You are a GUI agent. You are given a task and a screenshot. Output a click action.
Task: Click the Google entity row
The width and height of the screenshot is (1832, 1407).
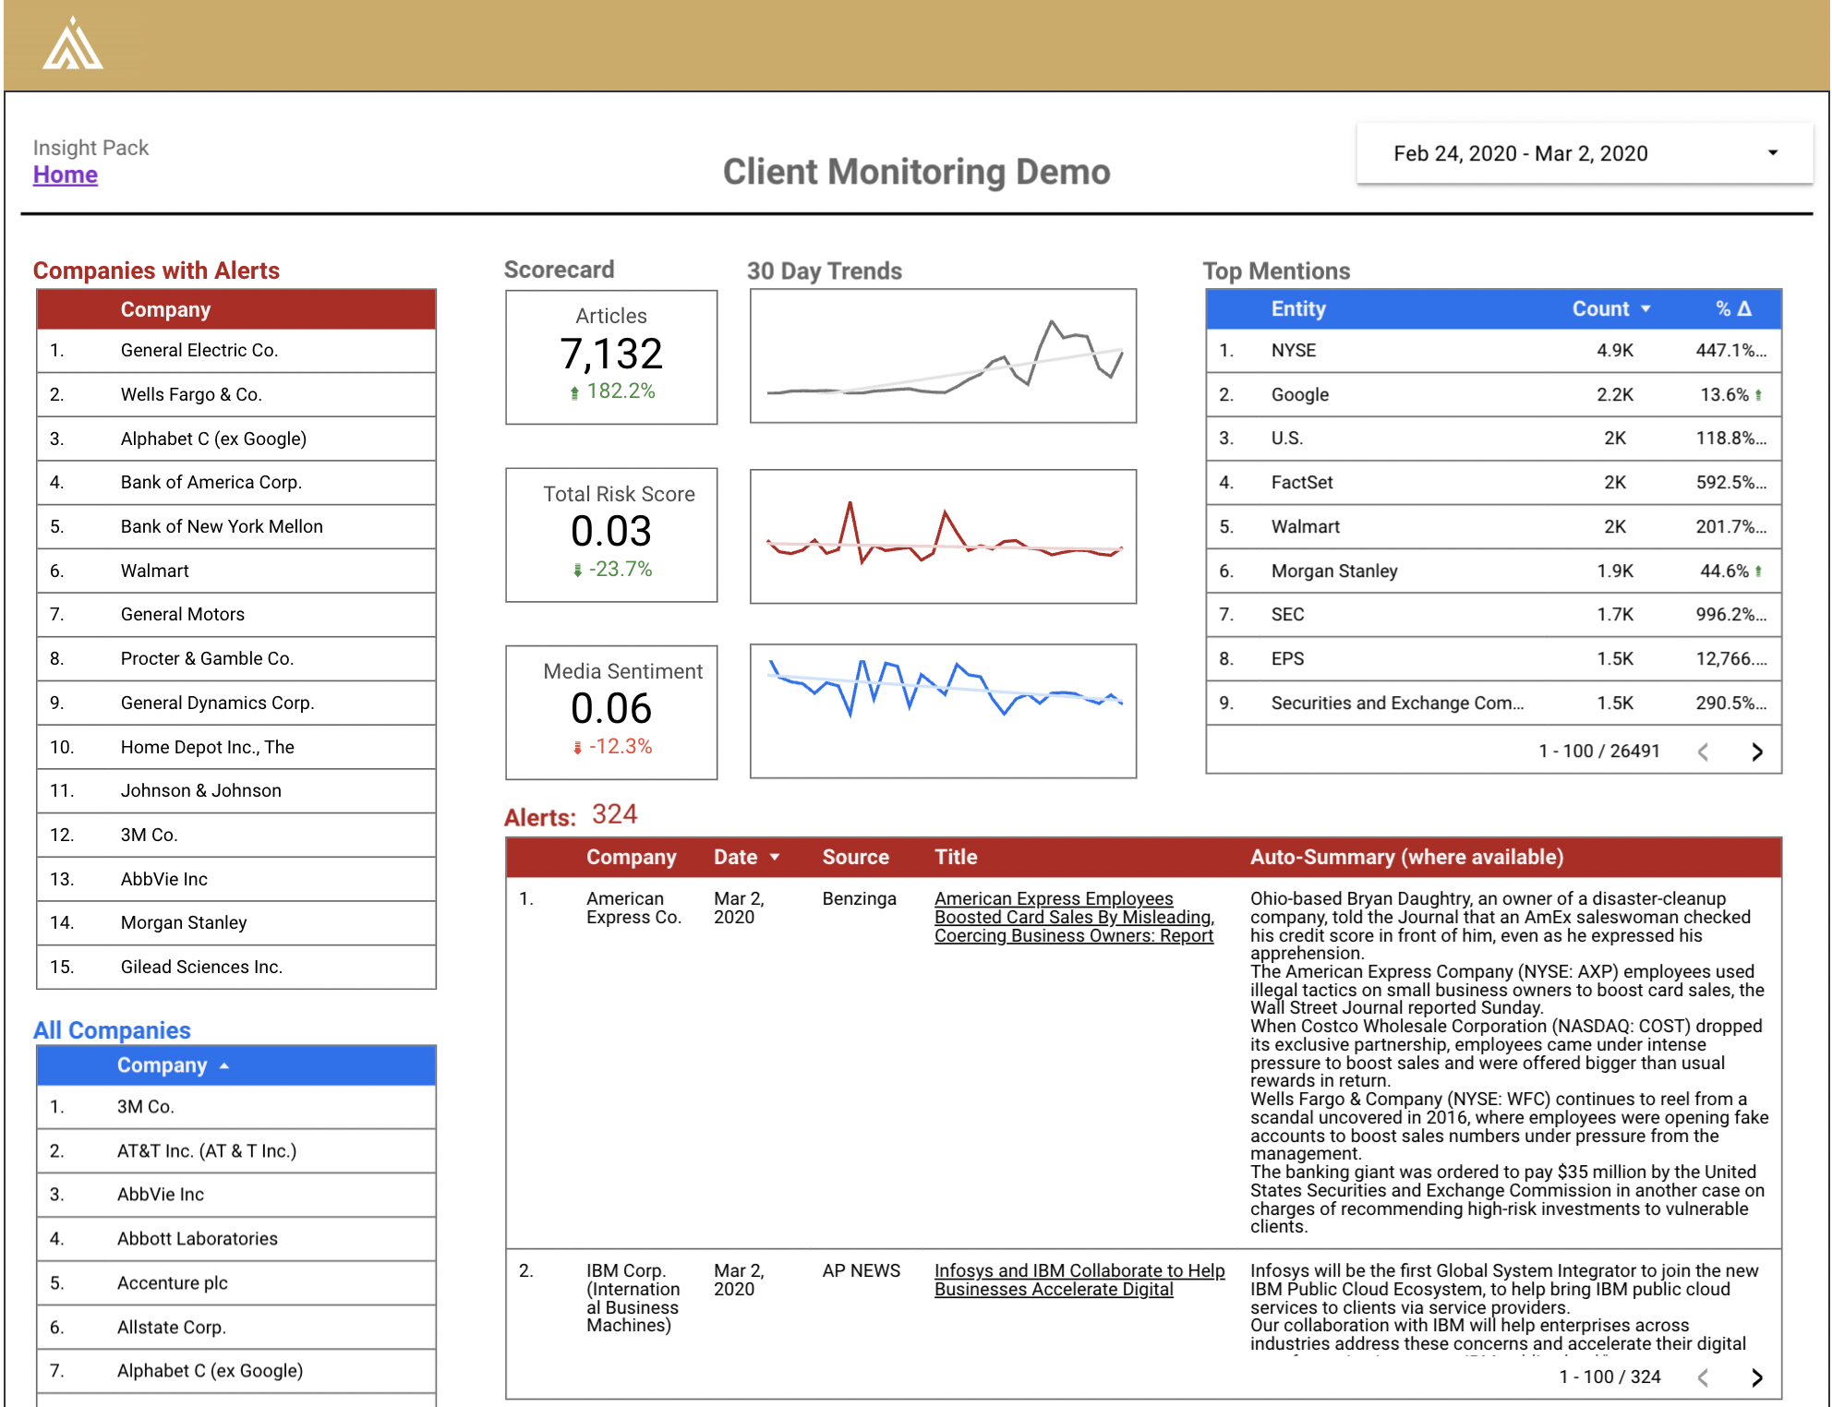click(1493, 394)
